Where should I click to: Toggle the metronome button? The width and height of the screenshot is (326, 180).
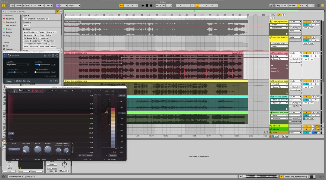(x=41, y=5)
